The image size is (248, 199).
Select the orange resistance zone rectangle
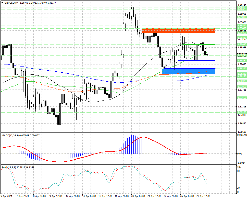point(178,31)
